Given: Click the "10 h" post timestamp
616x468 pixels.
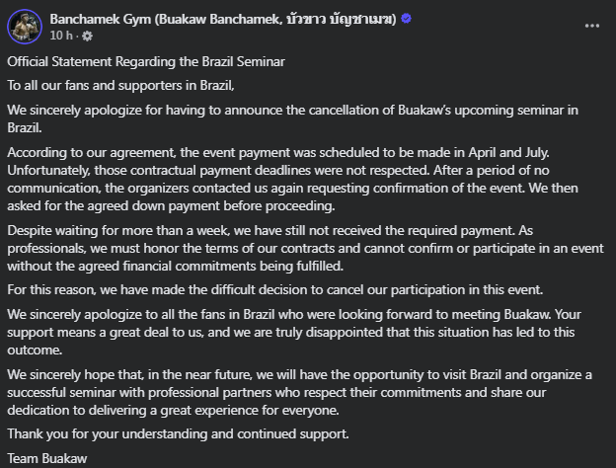Looking at the screenshot, I should (61, 36).
